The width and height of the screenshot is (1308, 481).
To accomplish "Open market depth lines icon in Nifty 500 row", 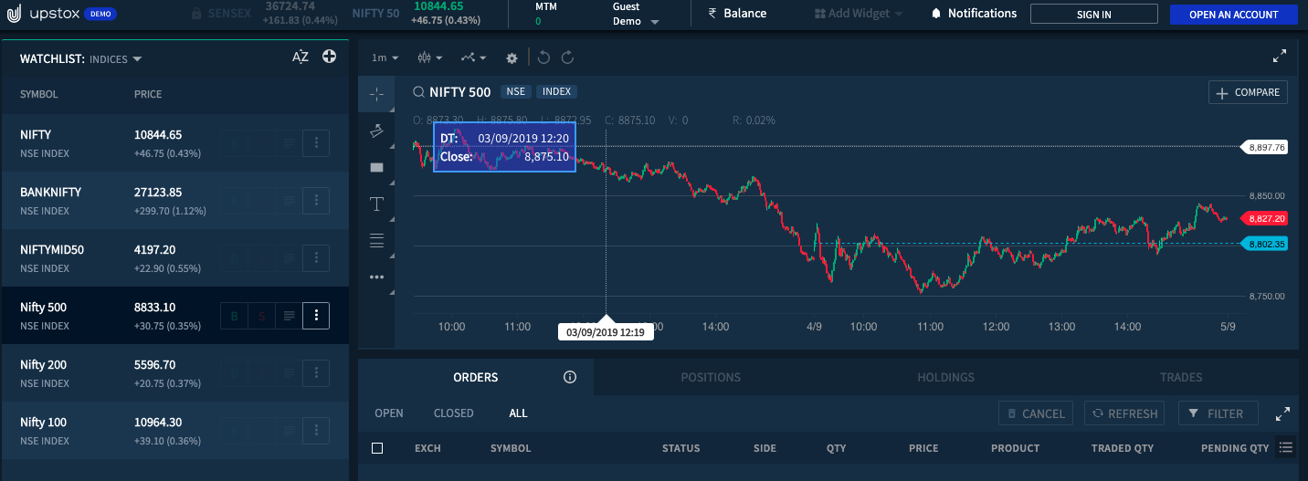I will coord(289,316).
